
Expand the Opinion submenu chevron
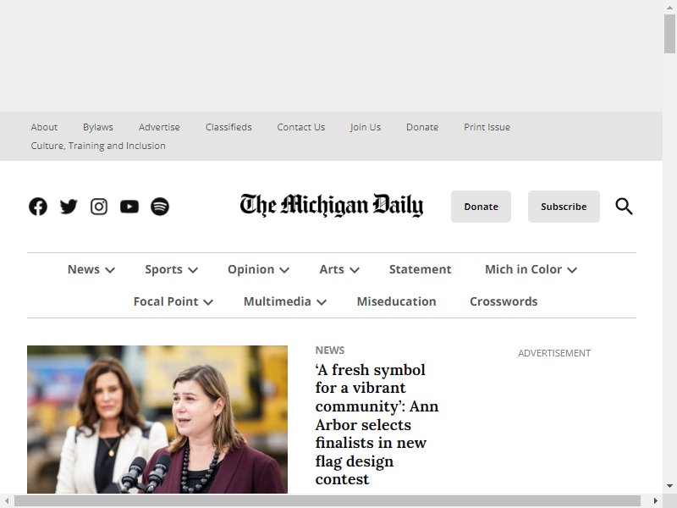284,270
